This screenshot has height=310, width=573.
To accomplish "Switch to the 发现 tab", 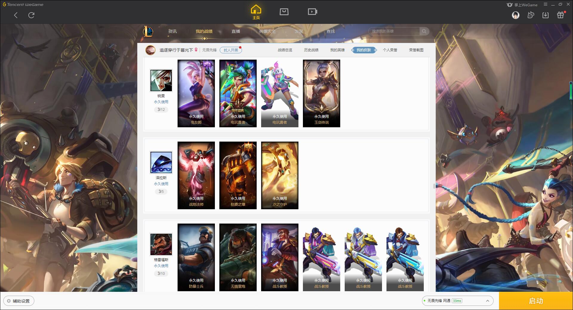I will 299,31.
